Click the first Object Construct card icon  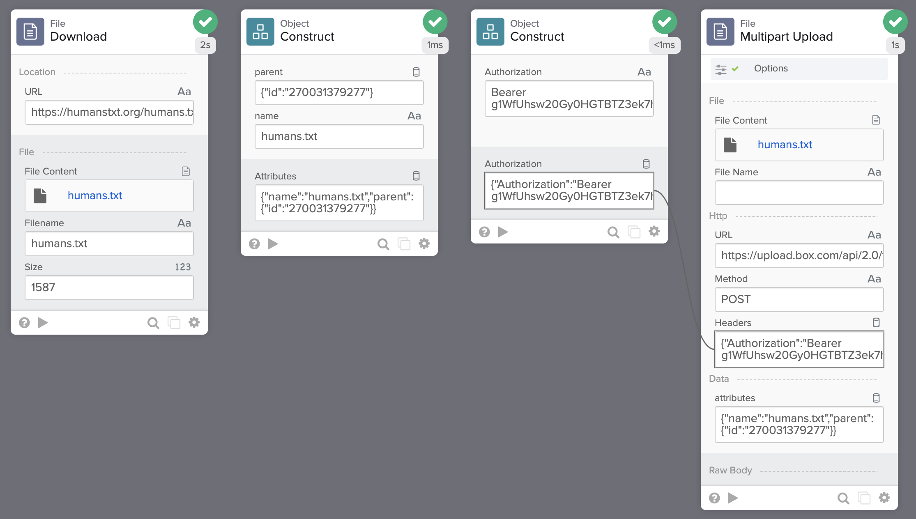pyautogui.click(x=260, y=32)
